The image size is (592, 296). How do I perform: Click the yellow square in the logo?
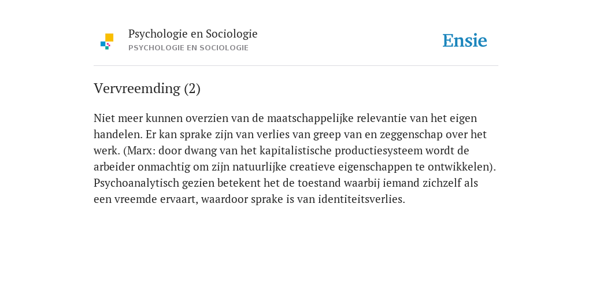click(x=109, y=38)
